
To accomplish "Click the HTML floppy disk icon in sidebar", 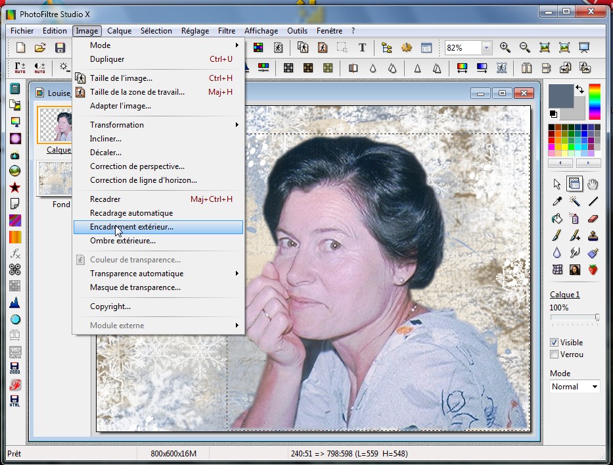I will (15, 401).
